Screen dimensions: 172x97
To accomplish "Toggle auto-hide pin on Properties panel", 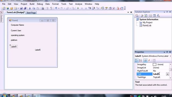I will coord(167,52).
